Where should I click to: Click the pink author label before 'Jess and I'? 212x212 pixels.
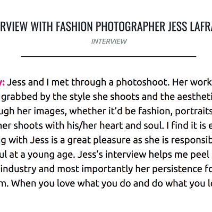[x=2, y=82]
